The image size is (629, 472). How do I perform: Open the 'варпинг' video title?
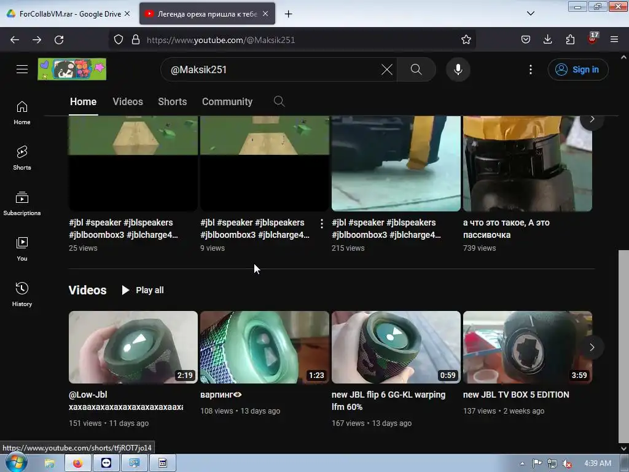221,395
